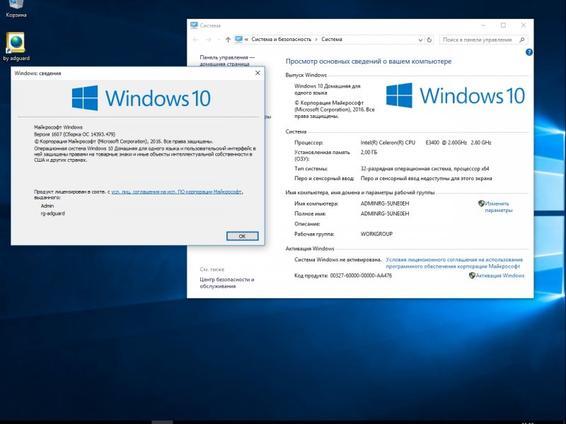This screenshot has width=566, height=424.
Task: Click the workgroup value 'WORKGROUP'
Action: (376, 234)
